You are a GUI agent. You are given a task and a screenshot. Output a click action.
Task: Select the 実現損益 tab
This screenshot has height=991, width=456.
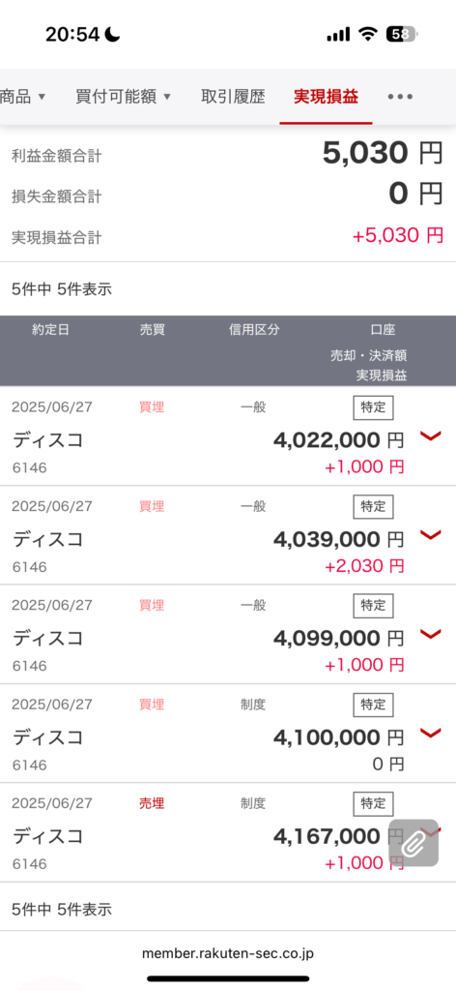tap(327, 97)
